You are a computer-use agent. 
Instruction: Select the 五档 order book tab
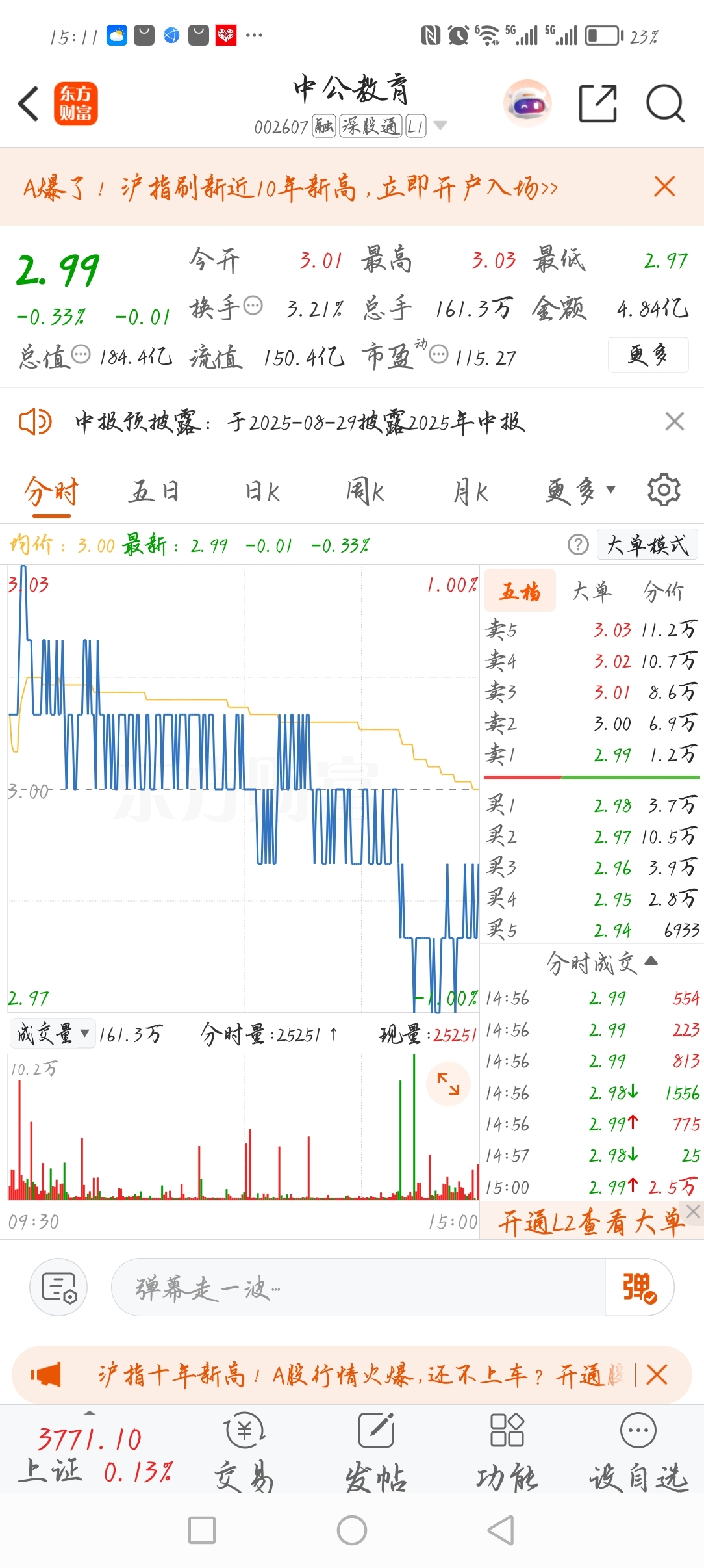point(520,591)
